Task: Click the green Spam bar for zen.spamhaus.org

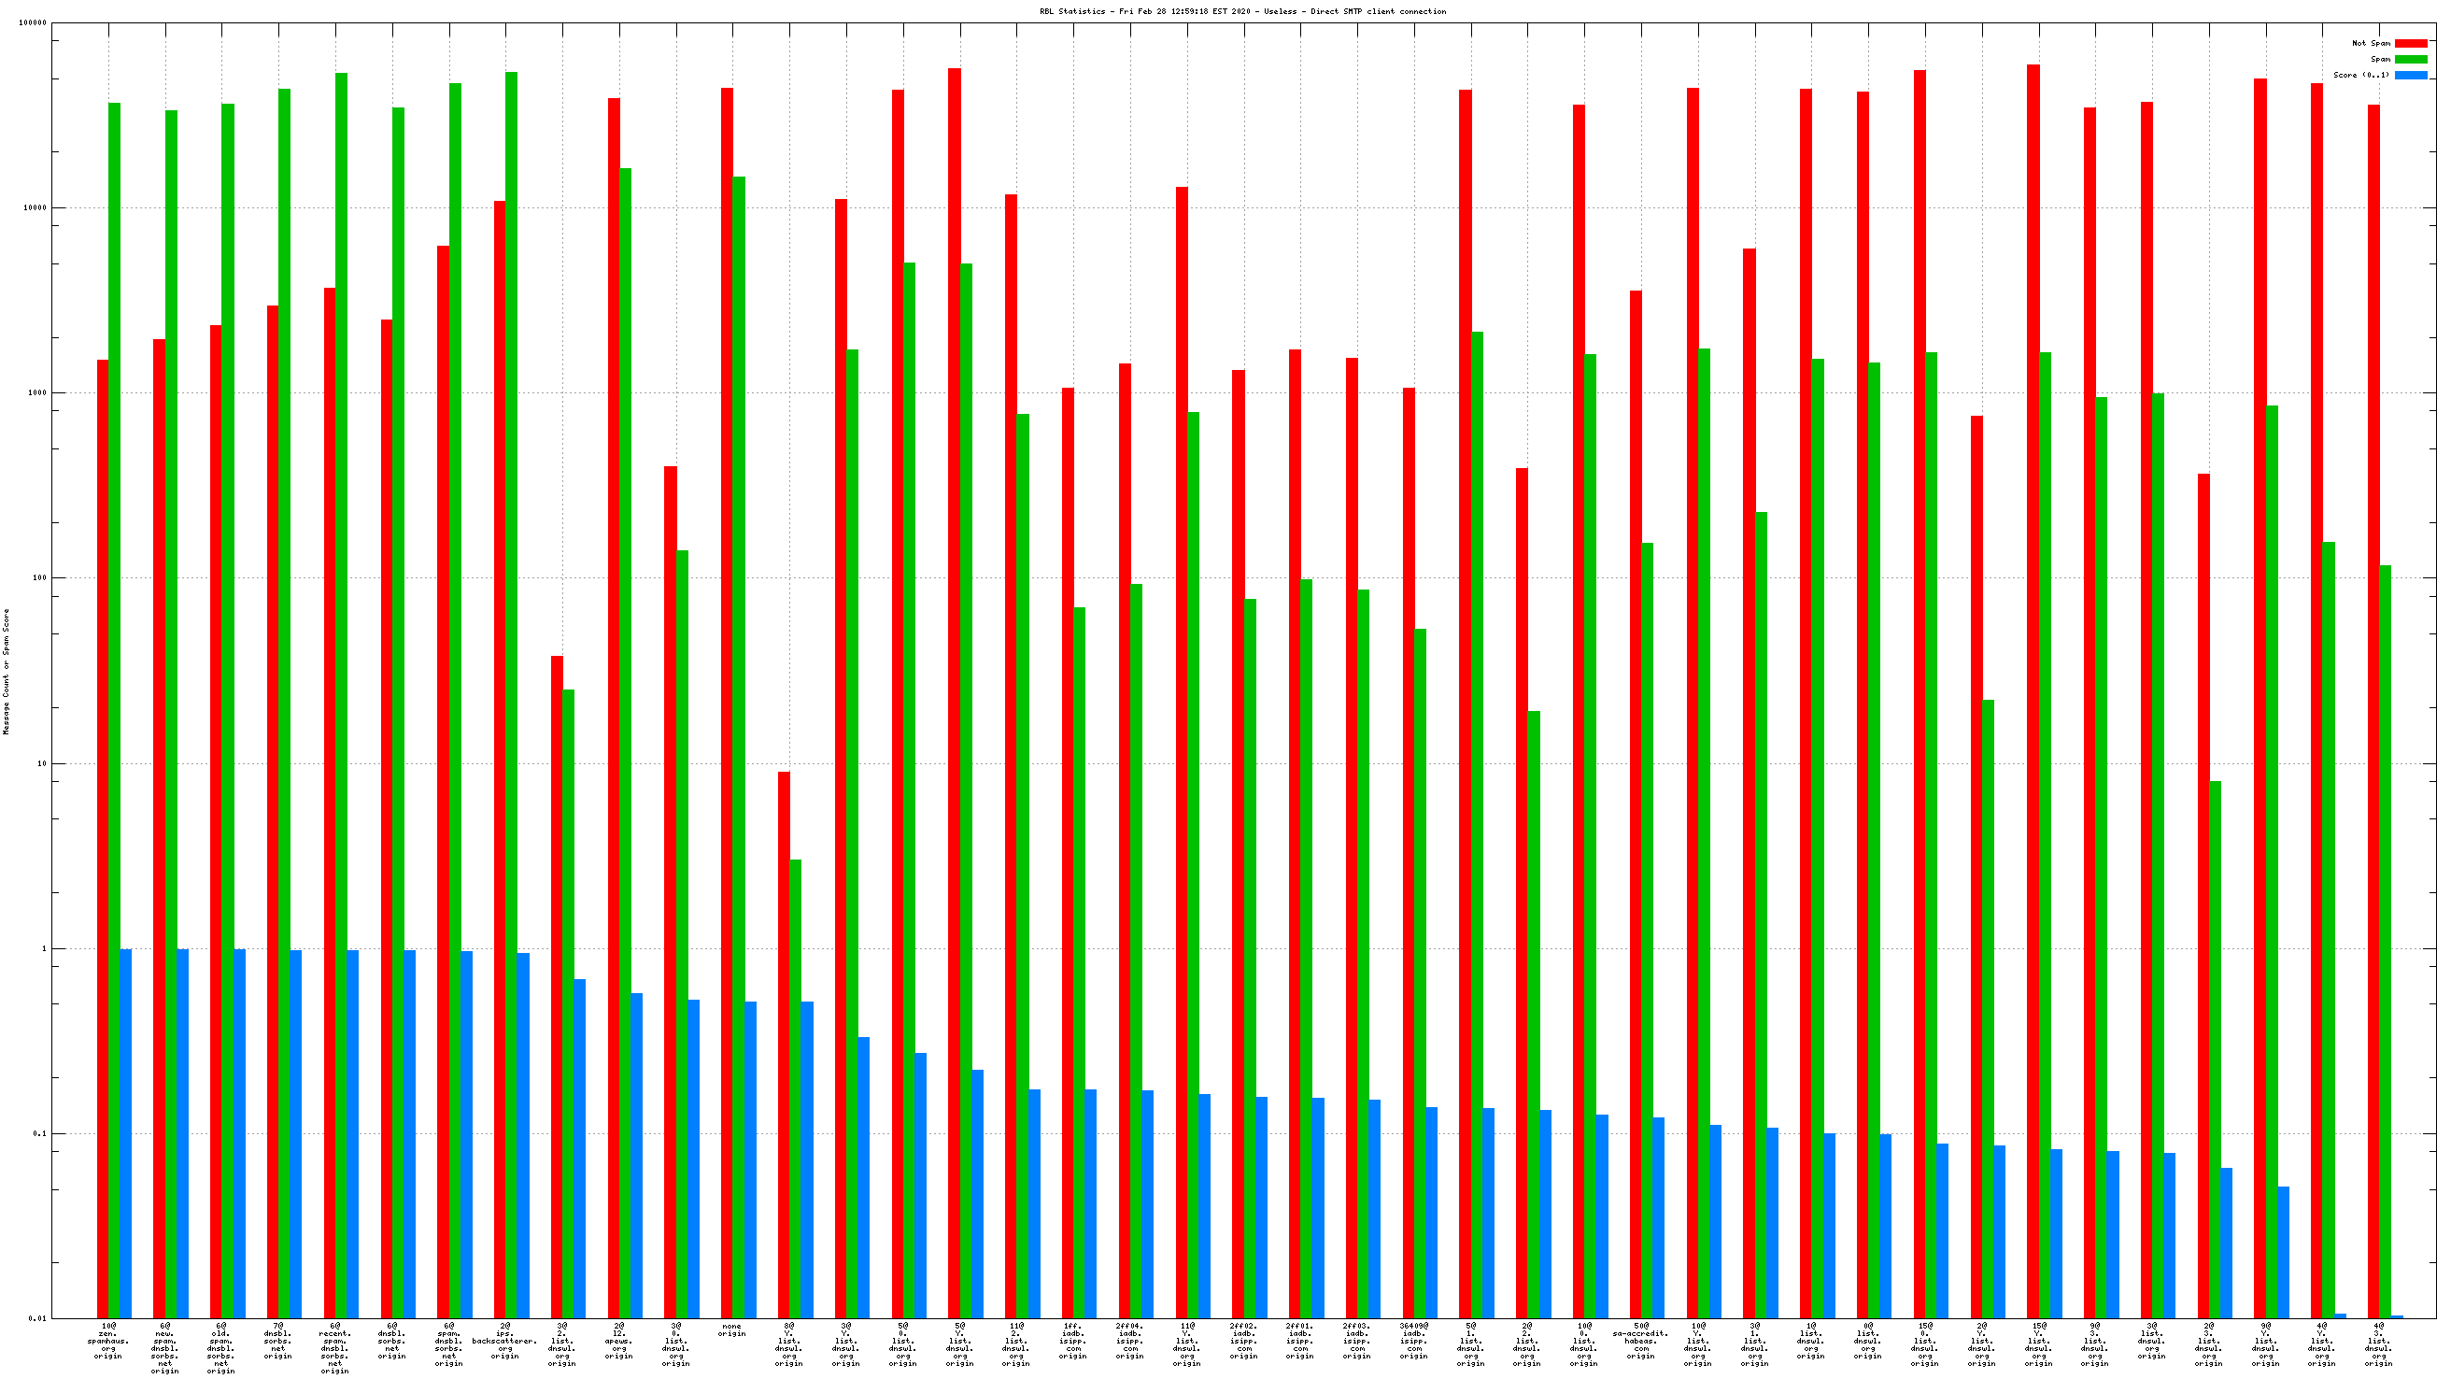Action: tap(114, 666)
